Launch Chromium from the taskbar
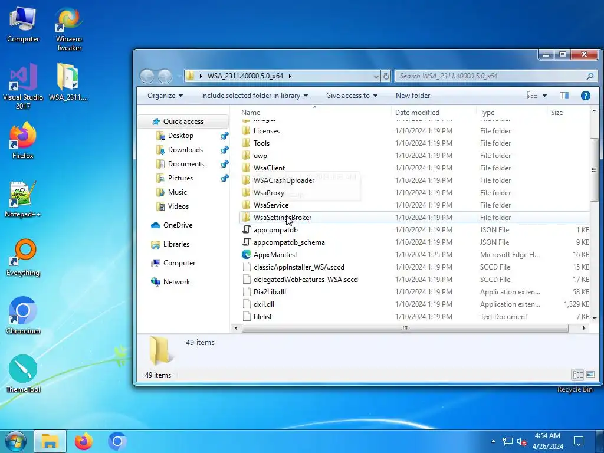604x453 pixels. click(x=117, y=441)
